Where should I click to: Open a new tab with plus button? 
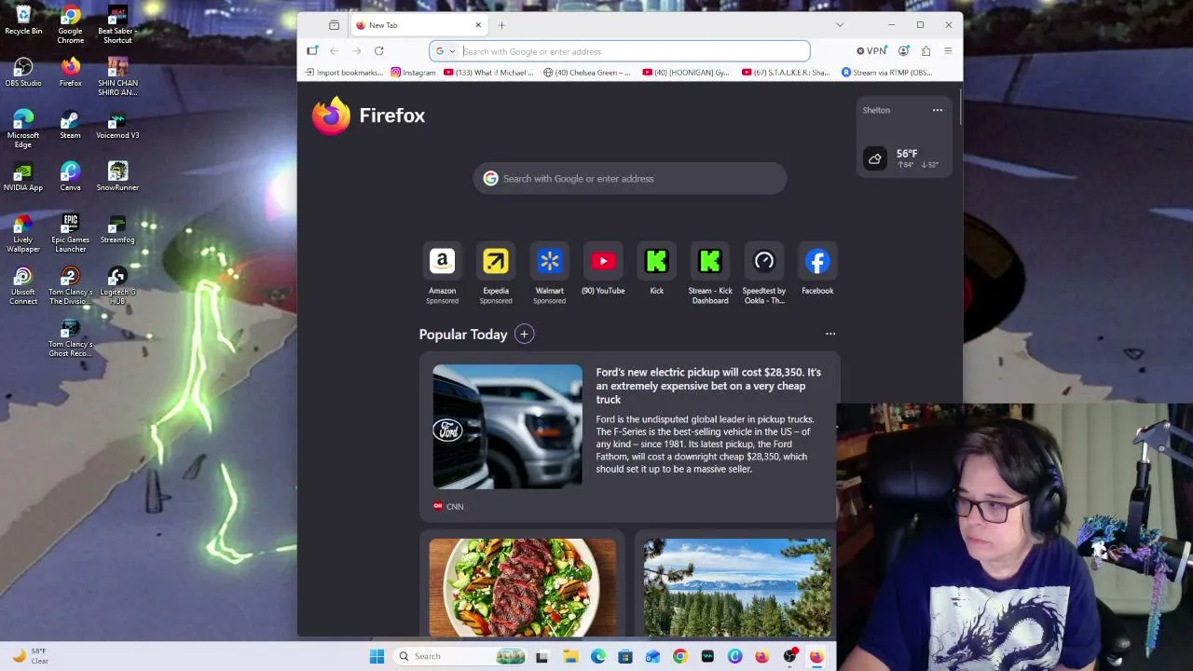point(501,25)
